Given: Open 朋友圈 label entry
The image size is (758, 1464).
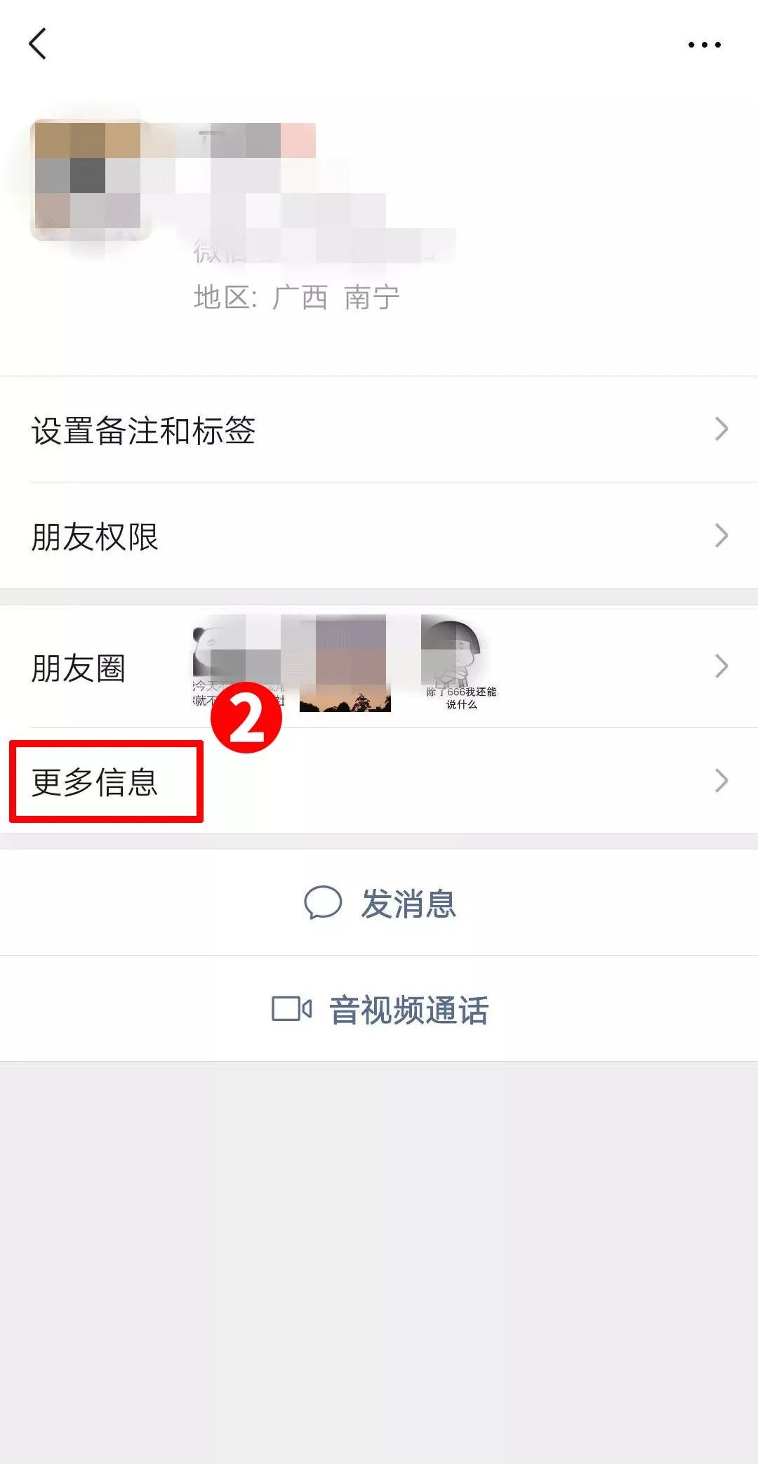Looking at the screenshot, I should (x=78, y=668).
